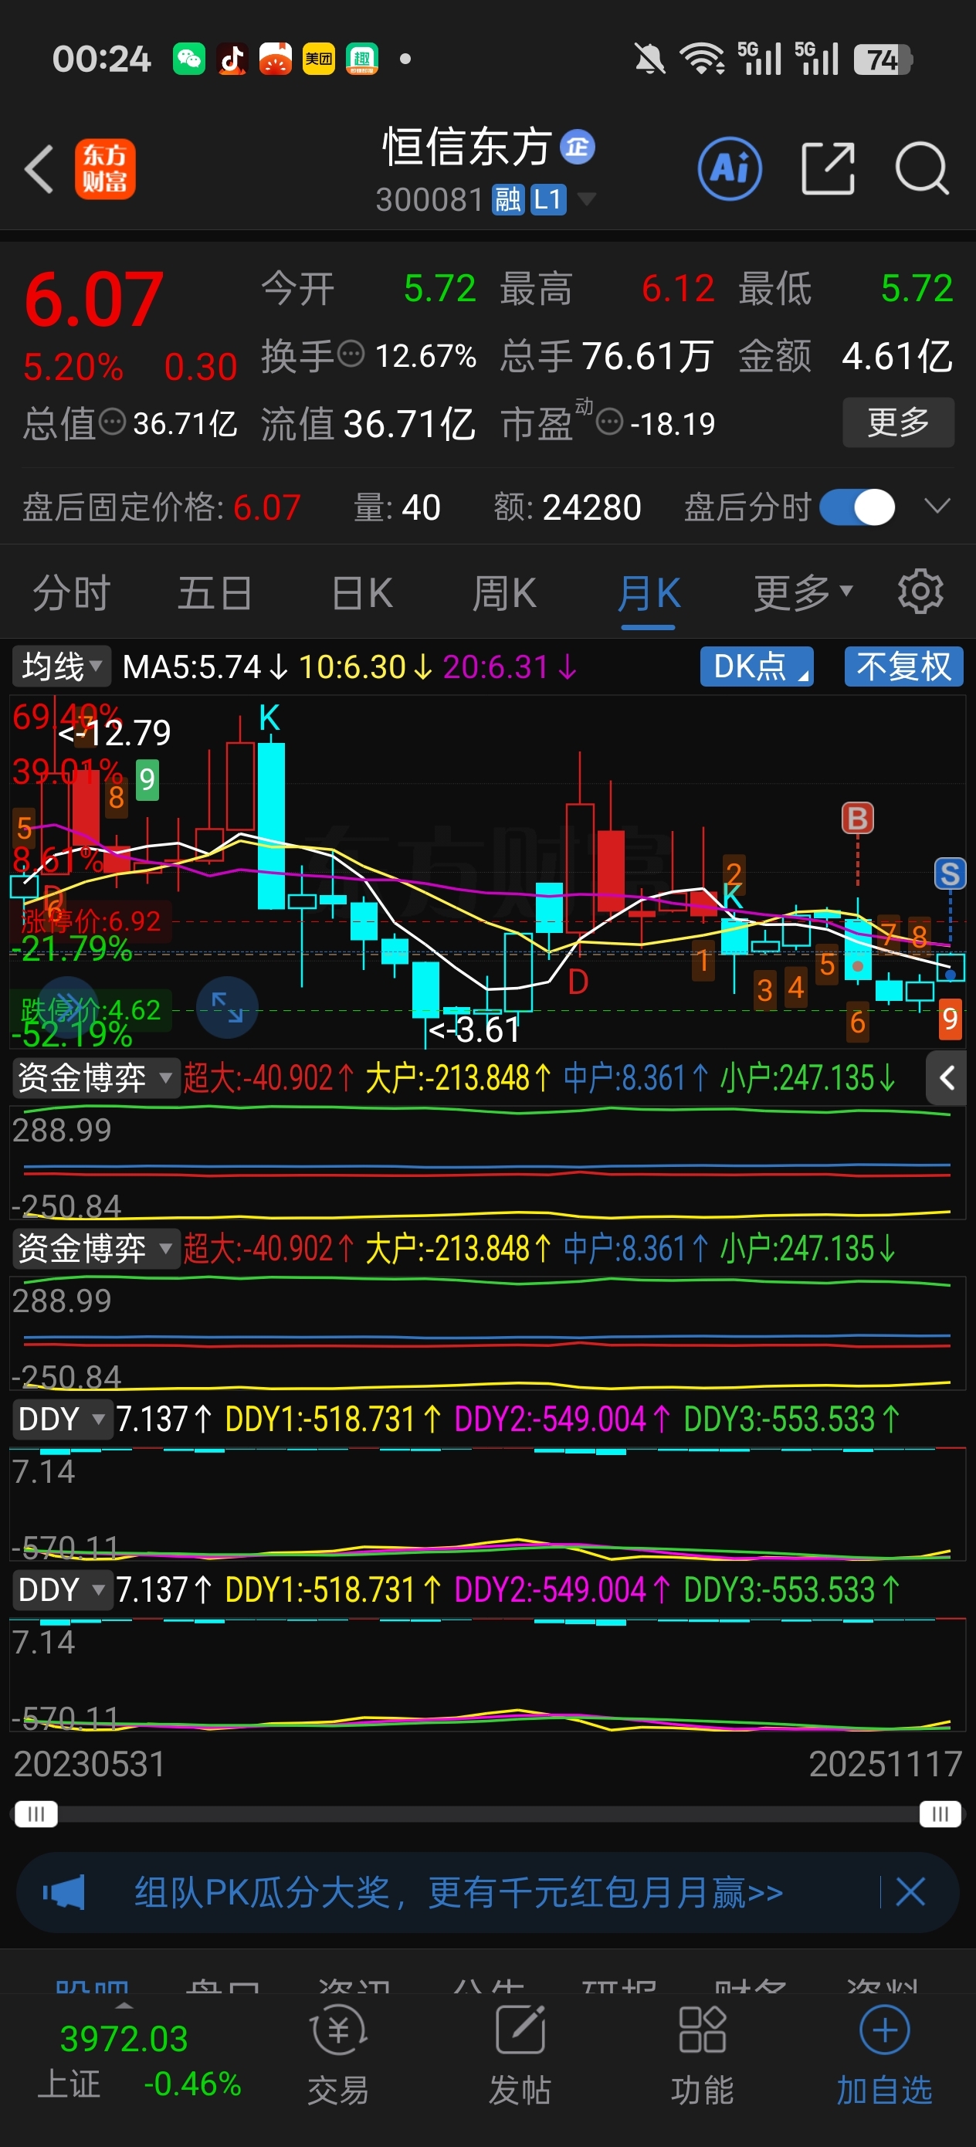Open the Ai assistant icon
The width and height of the screenshot is (976, 2147).
[729, 168]
